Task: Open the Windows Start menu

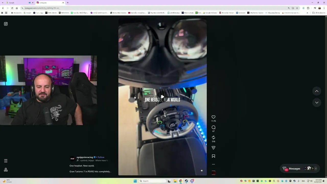Action: click(135, 181)
